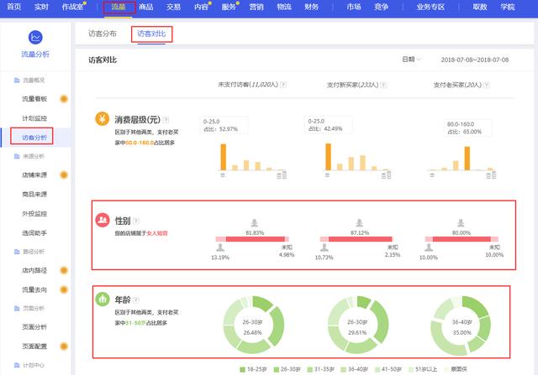Select 访客分析 in the sidebar

click(34, 138)
